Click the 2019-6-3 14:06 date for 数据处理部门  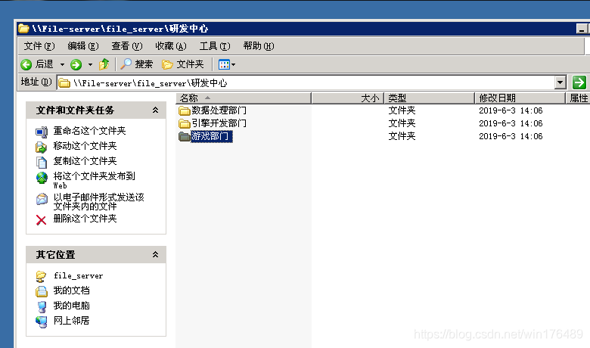tap(511, 110)
